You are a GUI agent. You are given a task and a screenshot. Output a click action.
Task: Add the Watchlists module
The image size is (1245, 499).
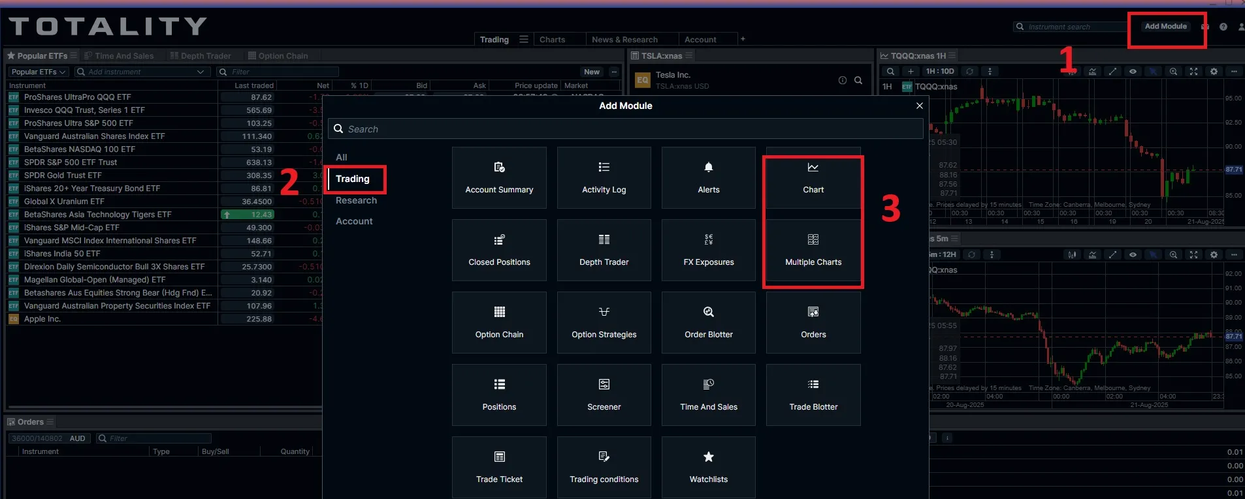click(708, 468)
